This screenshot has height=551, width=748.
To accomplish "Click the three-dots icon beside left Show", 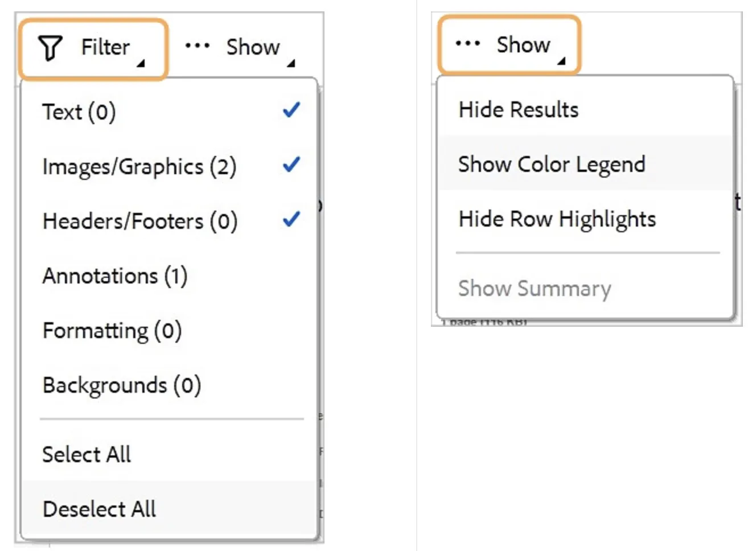I will pyautogui.click(x=197, y=46).
